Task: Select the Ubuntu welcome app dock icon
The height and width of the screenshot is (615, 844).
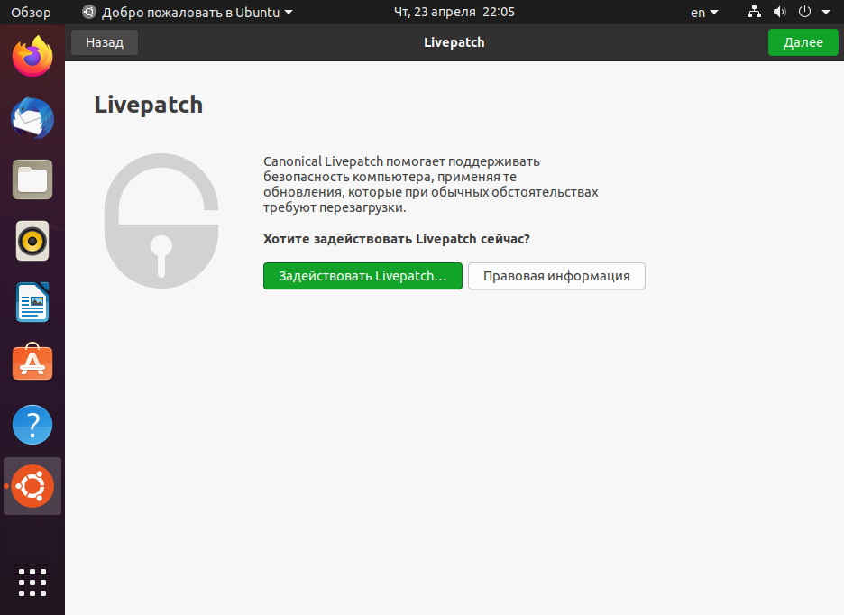Action: (x=32, y=486)
